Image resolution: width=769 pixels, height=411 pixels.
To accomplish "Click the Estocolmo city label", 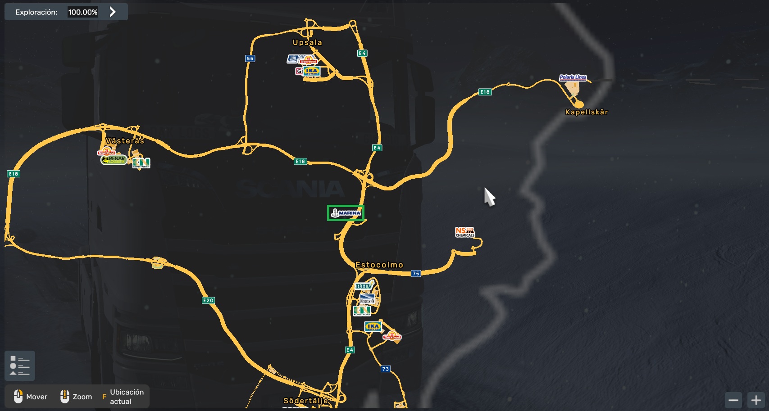I will point(379,265).
